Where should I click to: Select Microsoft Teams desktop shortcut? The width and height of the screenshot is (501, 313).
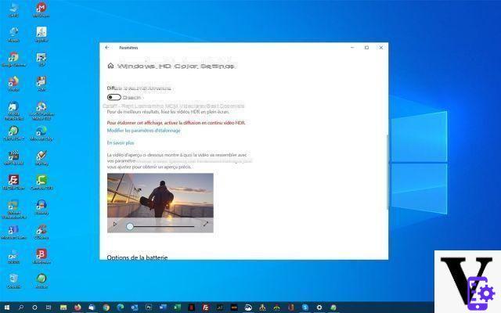(13, 232)
